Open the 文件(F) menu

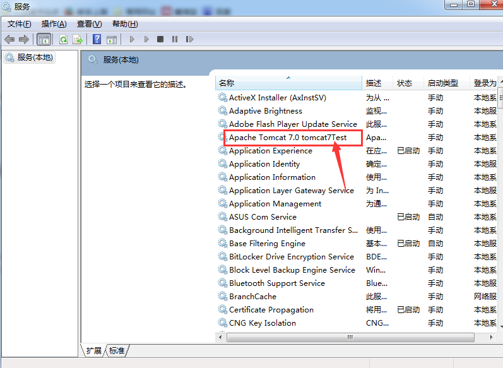point(19,24)
